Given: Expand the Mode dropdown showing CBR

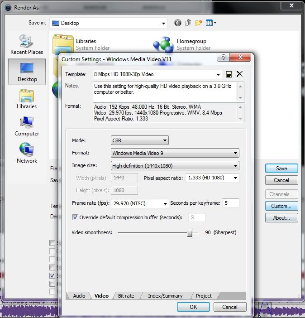Looking at the screenshot, I should [140, 140].
